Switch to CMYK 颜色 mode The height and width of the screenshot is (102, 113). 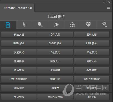point(55,43)
